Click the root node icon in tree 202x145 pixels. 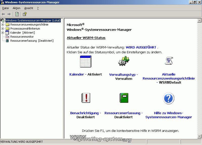[x=3, y=20]
